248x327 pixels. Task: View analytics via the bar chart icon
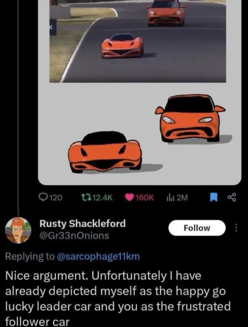pyautogui.click(x=170, y=197)
